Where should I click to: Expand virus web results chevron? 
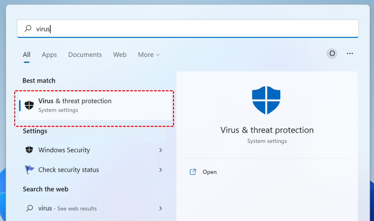pyautogui.click(x=161, y=208)
